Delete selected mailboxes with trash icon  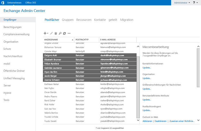point(56,33)
